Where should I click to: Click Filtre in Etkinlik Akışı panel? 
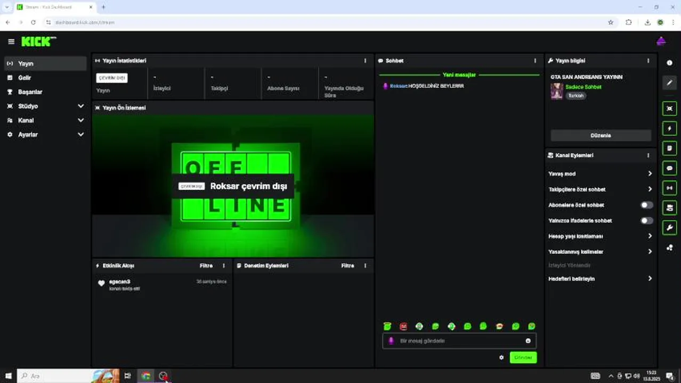(206, 265)
